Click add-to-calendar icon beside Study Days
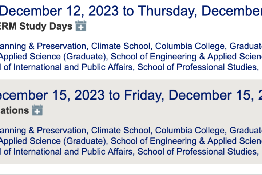 coord(81,26)
